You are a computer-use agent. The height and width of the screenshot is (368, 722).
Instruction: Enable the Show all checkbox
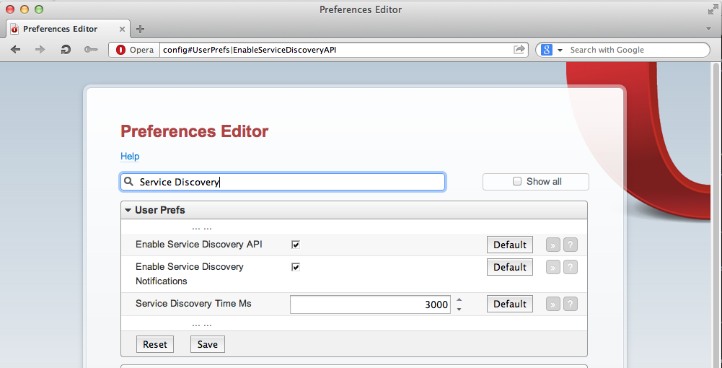517,181
